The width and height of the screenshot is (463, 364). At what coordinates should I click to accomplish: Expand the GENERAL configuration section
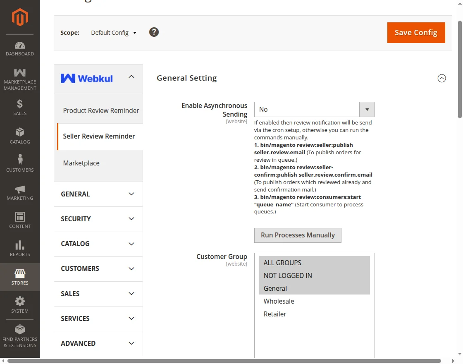(98, 194)
